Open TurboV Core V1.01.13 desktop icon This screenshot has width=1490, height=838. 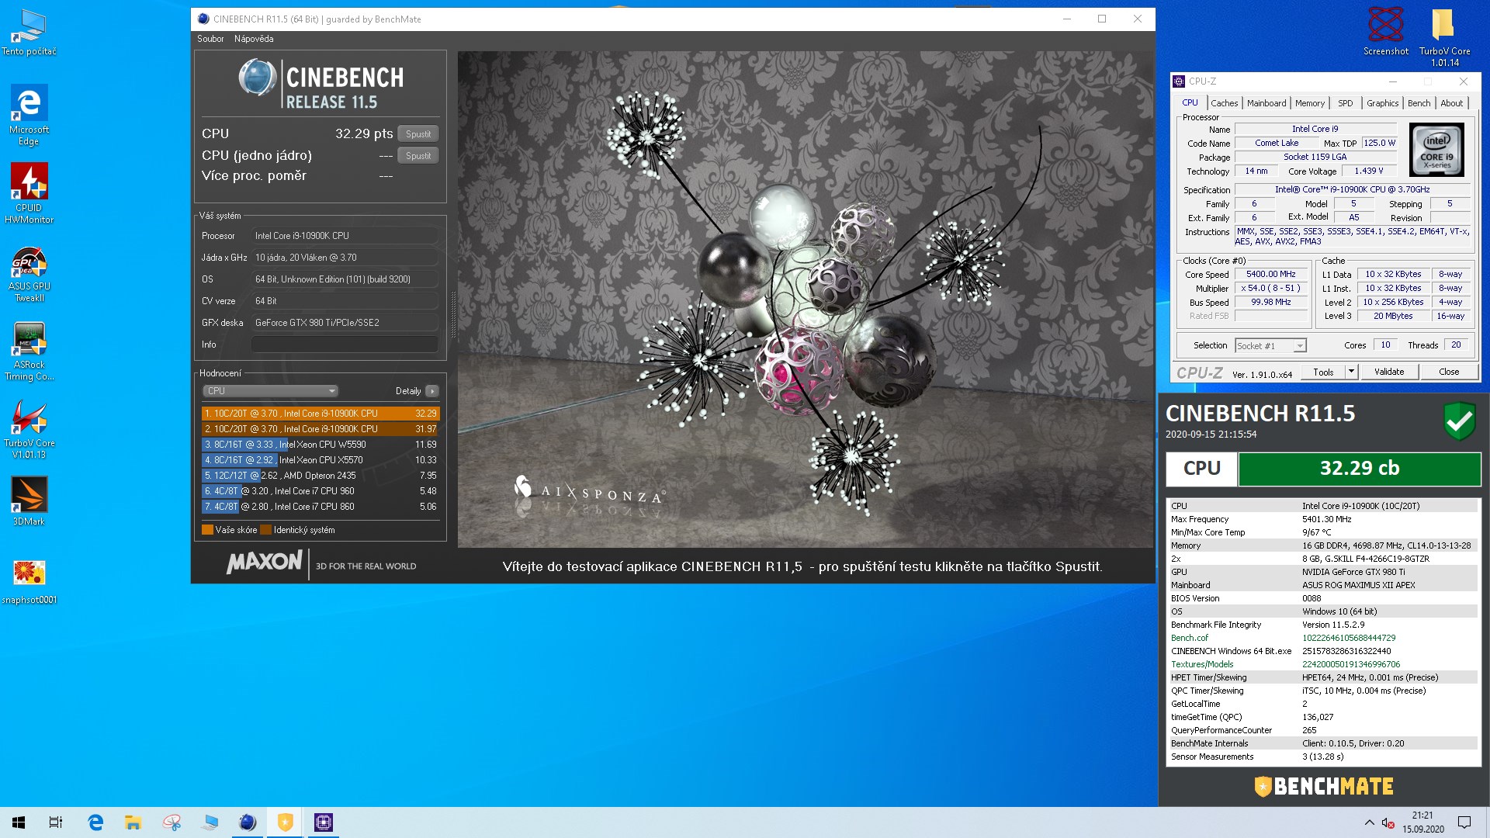[29, 430]
